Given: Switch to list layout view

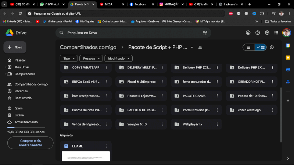Looking at the screenshot, I should click(249, 47).
